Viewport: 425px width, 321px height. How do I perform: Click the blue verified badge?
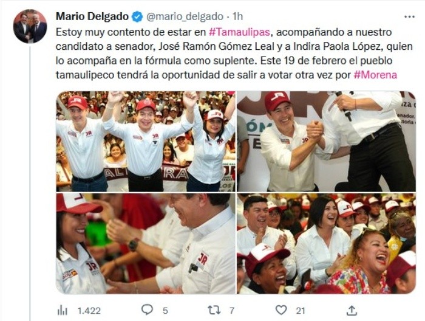click(137, 17)
